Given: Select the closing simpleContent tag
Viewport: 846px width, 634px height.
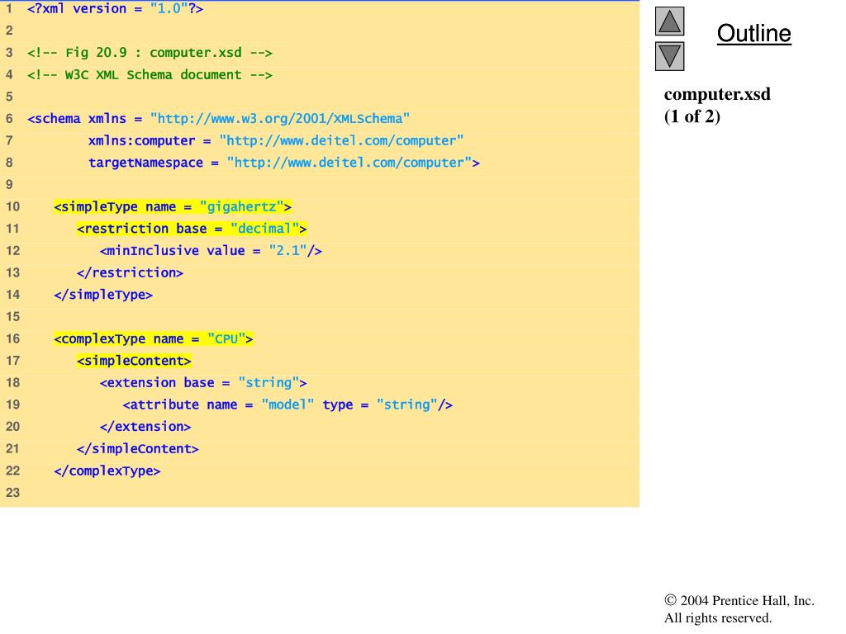Looking at the screenshot, I should pyautogui.click(x=138, y=449).
